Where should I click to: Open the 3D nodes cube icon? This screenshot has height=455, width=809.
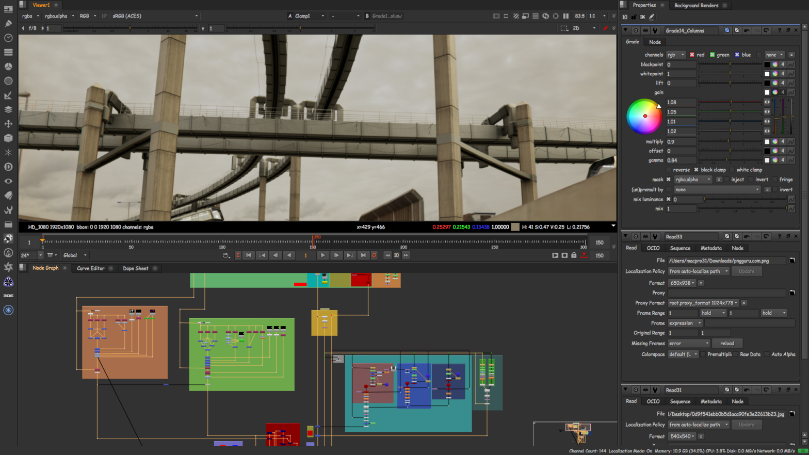pos(8,138)
